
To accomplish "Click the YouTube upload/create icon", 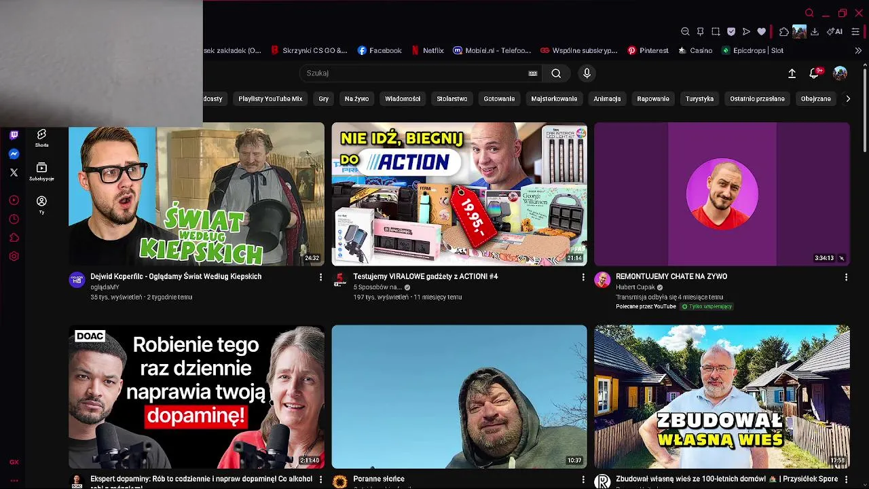I will click(x=792, y=73).
